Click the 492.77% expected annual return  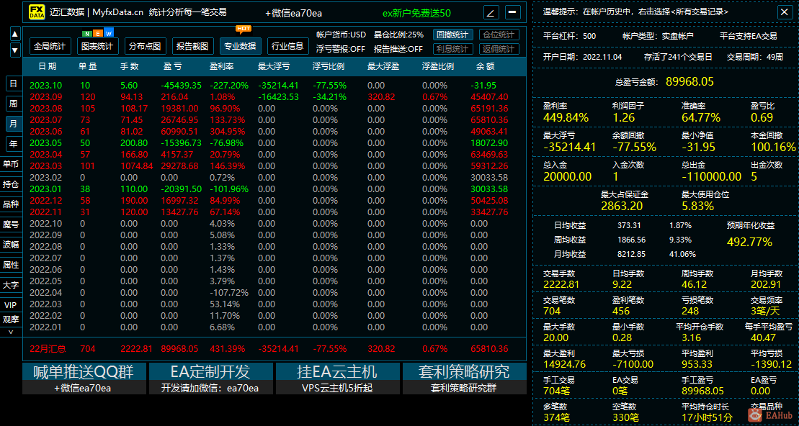tap(751, 243)
